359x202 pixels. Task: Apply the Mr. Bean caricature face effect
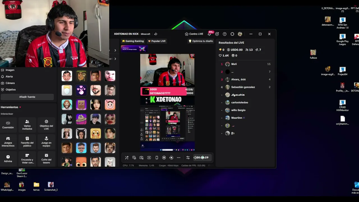(x=67, y=76)
